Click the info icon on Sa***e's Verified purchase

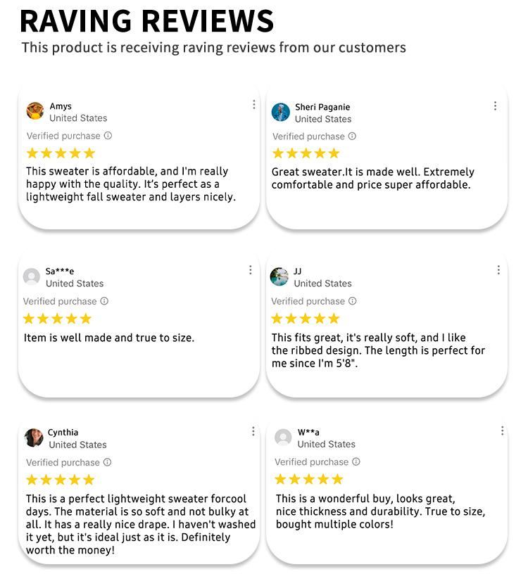coord(104,301)
